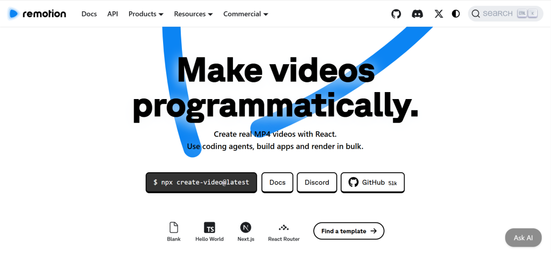This screenshot has height=253, width=551.
Task: Open the Docs navbar item
Action: [89, 13]
